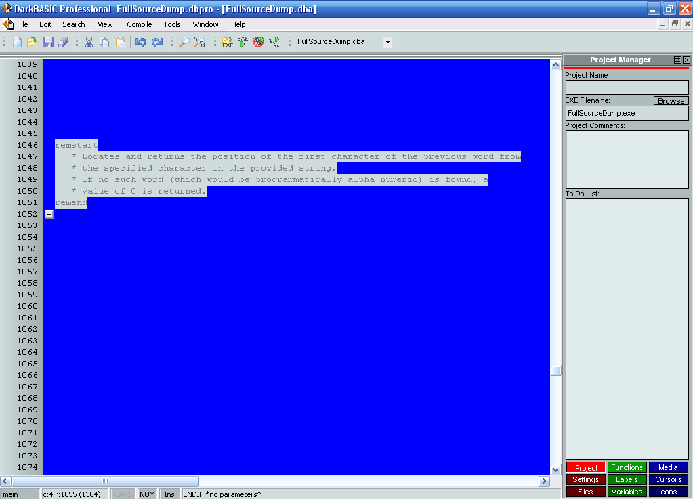Click the Paste clipboard icon
This screenshot has width=693, height=499.
tap(120, 42)
